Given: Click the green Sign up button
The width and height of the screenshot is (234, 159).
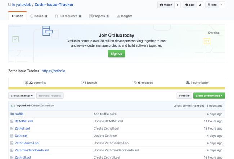Looking at the screenshot, I should pos(117,54).
